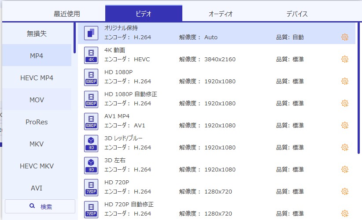Switch to the ビデオ tab
The height and width of the screenshot is (220, 362).
point(144,14)
